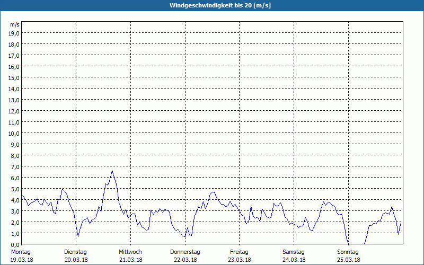
Task: Select the 3,0 y-axis value
Action: pyautogui.click(x=14, y=211)
